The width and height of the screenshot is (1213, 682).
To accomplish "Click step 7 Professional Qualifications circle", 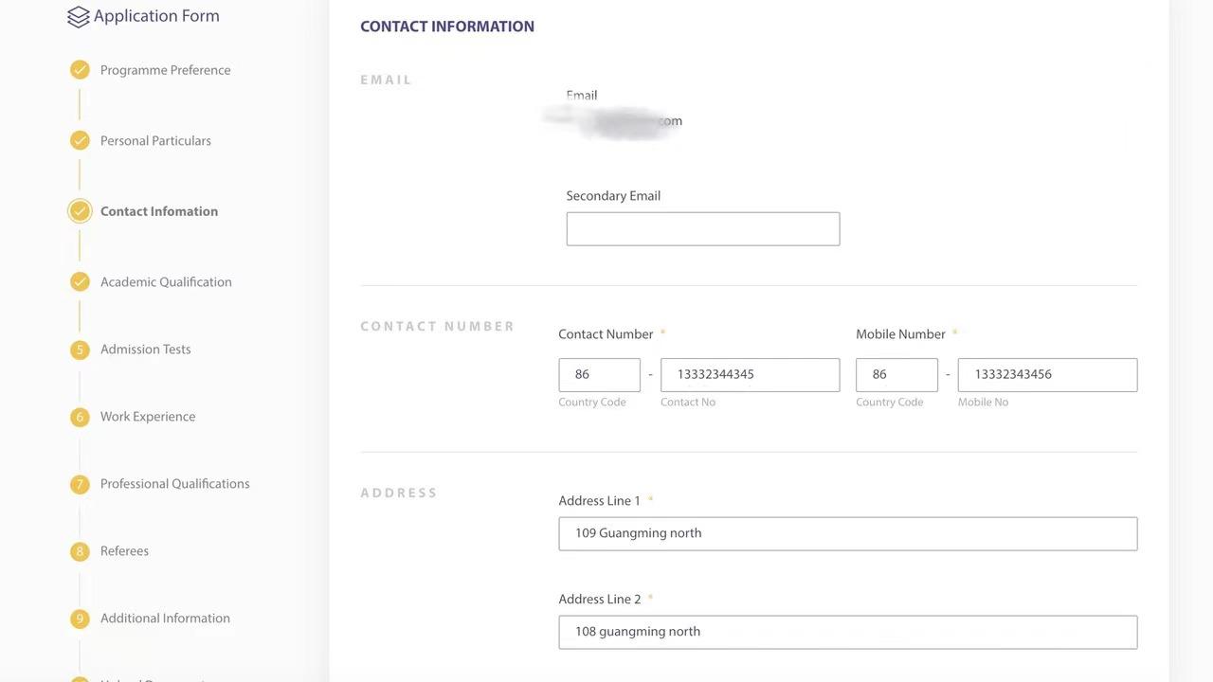I will 80,484.
